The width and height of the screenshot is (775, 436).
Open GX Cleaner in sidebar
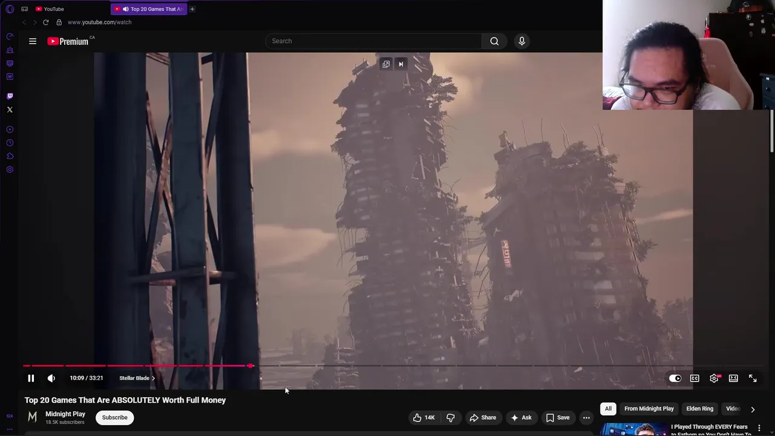point(10,50)
